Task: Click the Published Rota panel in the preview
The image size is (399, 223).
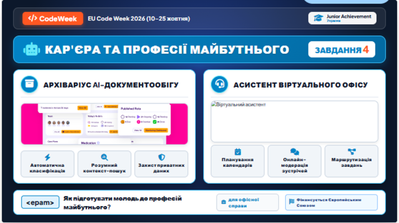Action: point(145,119)
